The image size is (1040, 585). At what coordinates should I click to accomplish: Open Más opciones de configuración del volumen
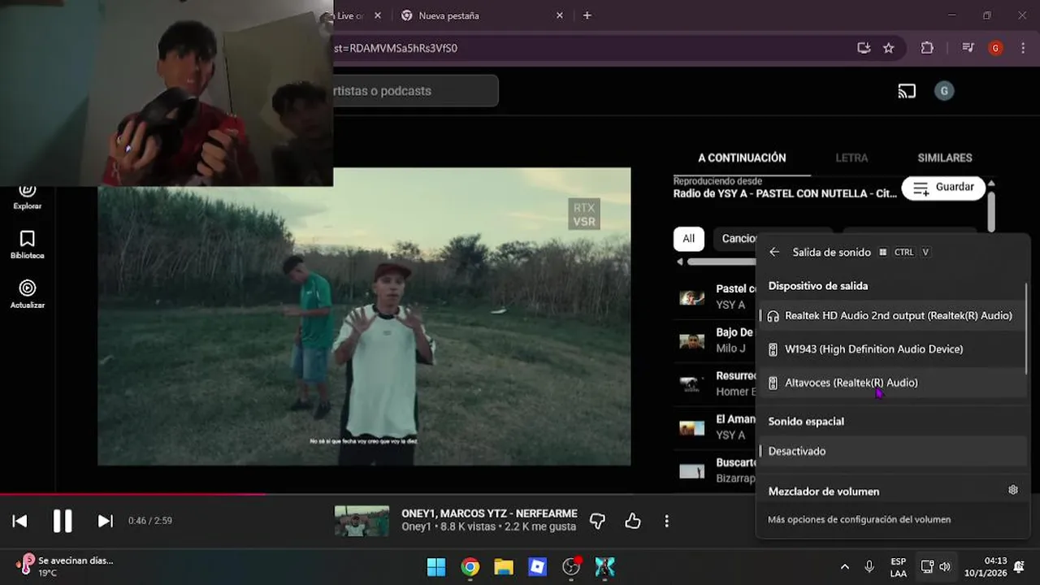coord(859,519)
